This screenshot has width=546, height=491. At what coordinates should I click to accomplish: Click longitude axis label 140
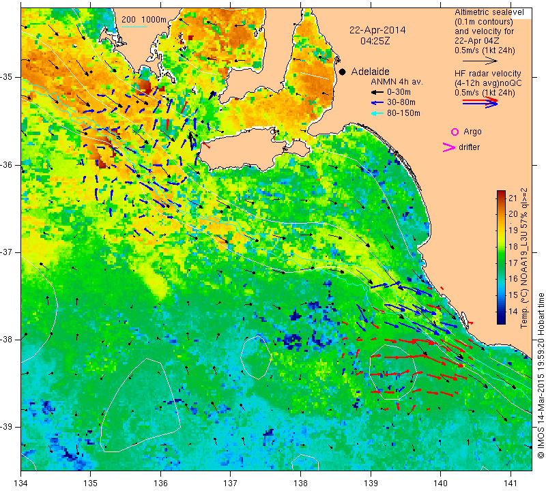pyautogui.click(x=440, y=483)
